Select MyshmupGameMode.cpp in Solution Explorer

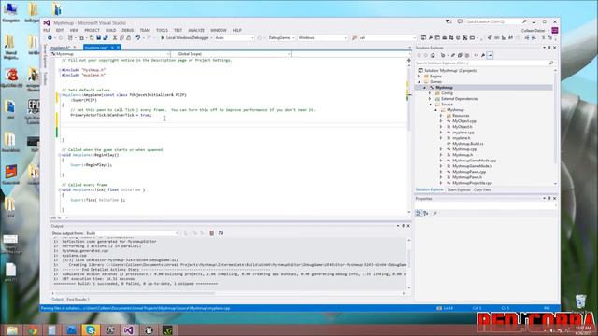click(474, 161)
